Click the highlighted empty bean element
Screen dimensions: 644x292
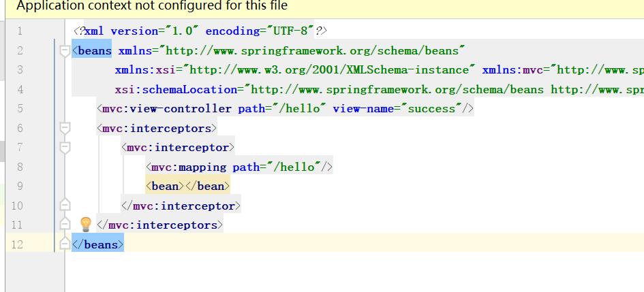click(x=187, y=186)
